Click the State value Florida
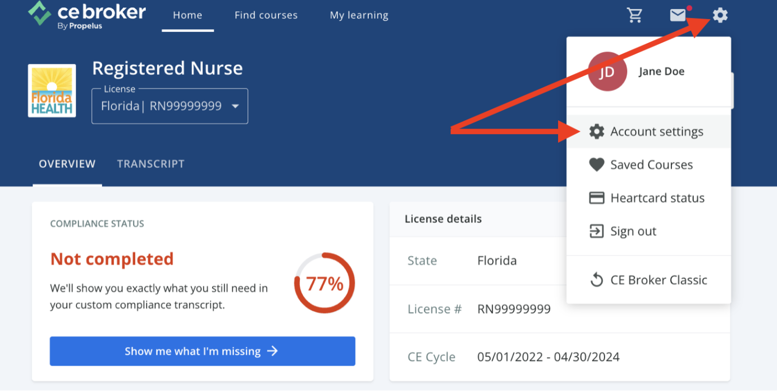 tap(497, 261)
